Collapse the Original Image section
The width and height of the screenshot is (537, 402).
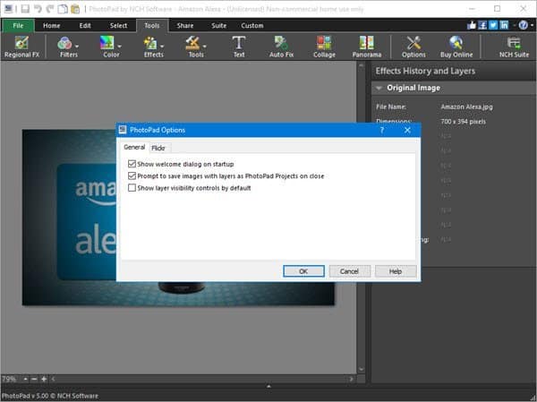(x=380, y=89)
